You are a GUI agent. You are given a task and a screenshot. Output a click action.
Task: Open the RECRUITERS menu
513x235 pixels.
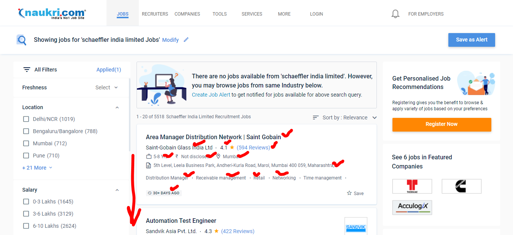pos(155,14)
